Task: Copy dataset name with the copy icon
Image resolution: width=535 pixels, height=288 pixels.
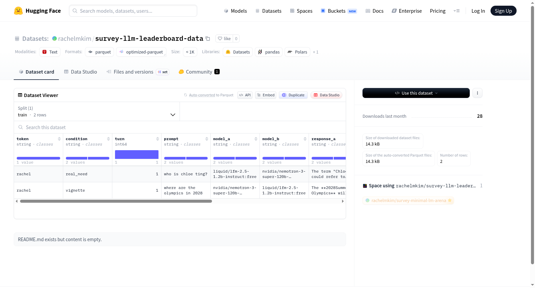Action: coord(208,38)
